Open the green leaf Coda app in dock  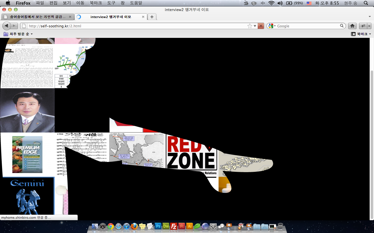[198, 226]
